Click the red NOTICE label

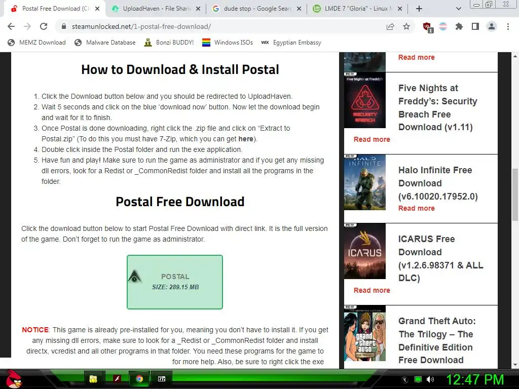click(x=35, y=330)
